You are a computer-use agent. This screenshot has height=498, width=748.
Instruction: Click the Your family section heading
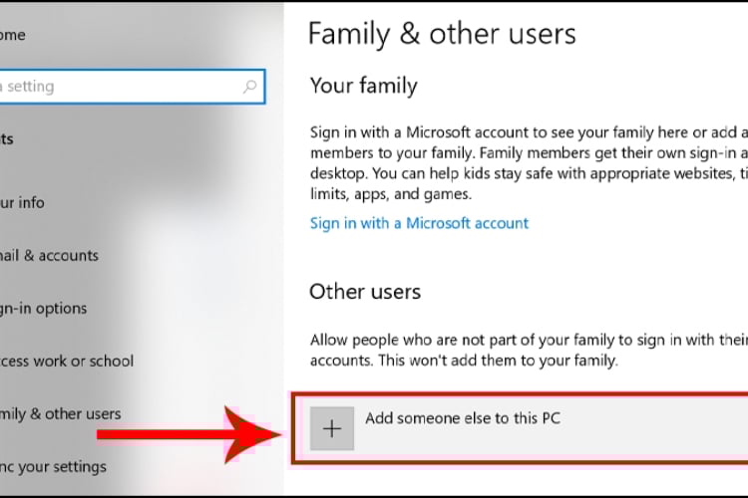363,86
